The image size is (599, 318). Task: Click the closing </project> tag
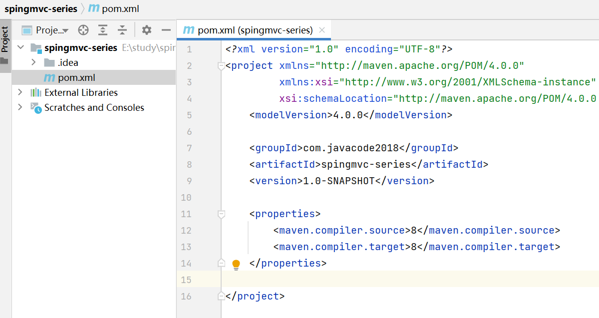(255, 296)
